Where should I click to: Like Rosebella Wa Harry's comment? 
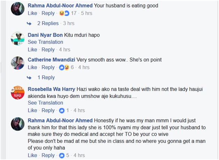point(32,111)
